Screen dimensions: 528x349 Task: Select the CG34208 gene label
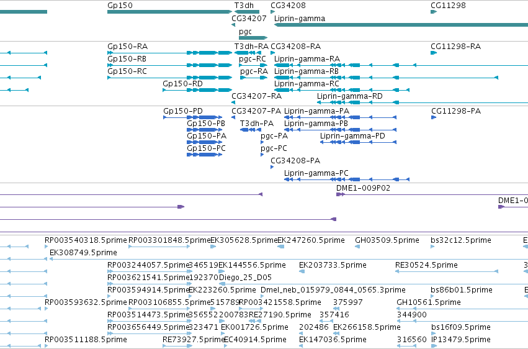(288, 6)
